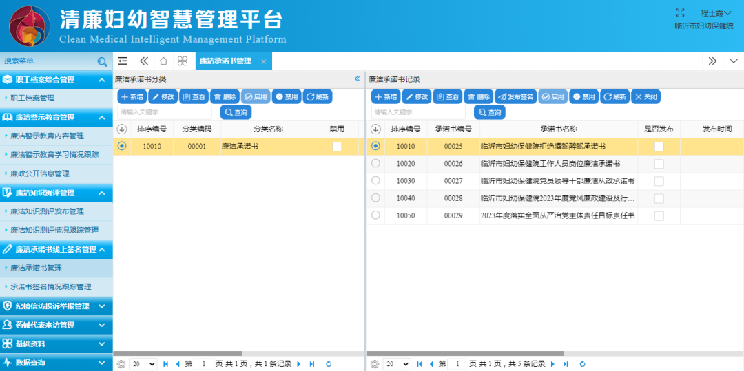744x371 pixels.
Task: Close the 廉洁承诺书管理 tab
Action: 263,61
